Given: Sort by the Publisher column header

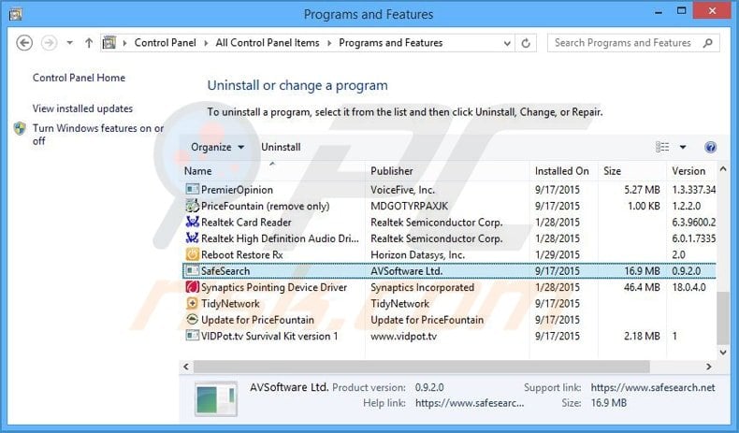Looking at the screenshot, I should click(447, 170).
